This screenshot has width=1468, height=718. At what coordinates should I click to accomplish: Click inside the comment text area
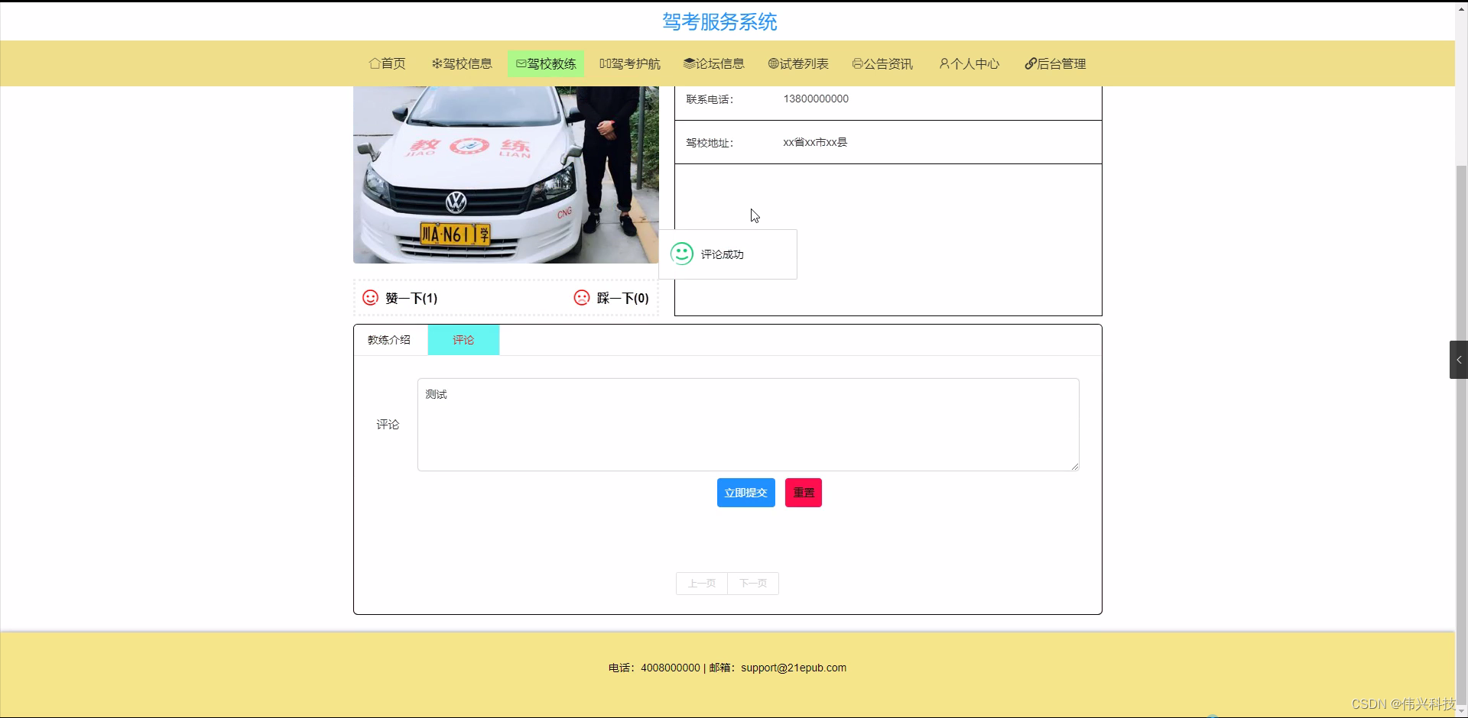747,425
